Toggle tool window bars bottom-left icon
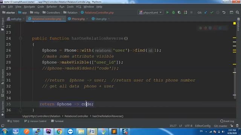The width and height of the screenshot is (241, 135). click(3, 126)
